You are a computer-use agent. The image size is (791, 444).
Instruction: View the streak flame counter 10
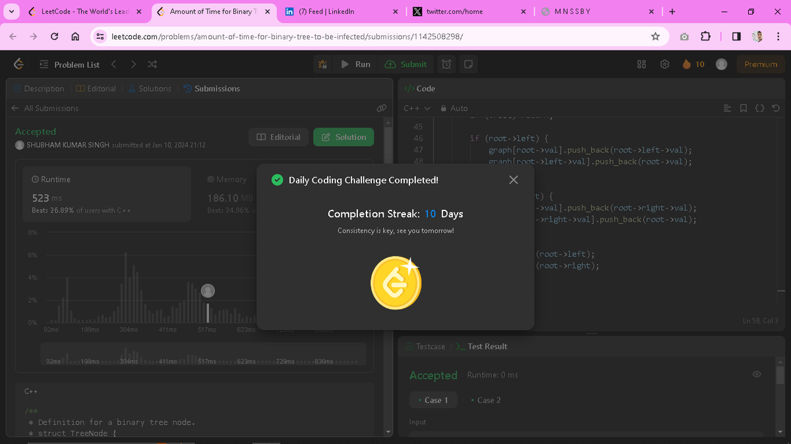(693, 64)
